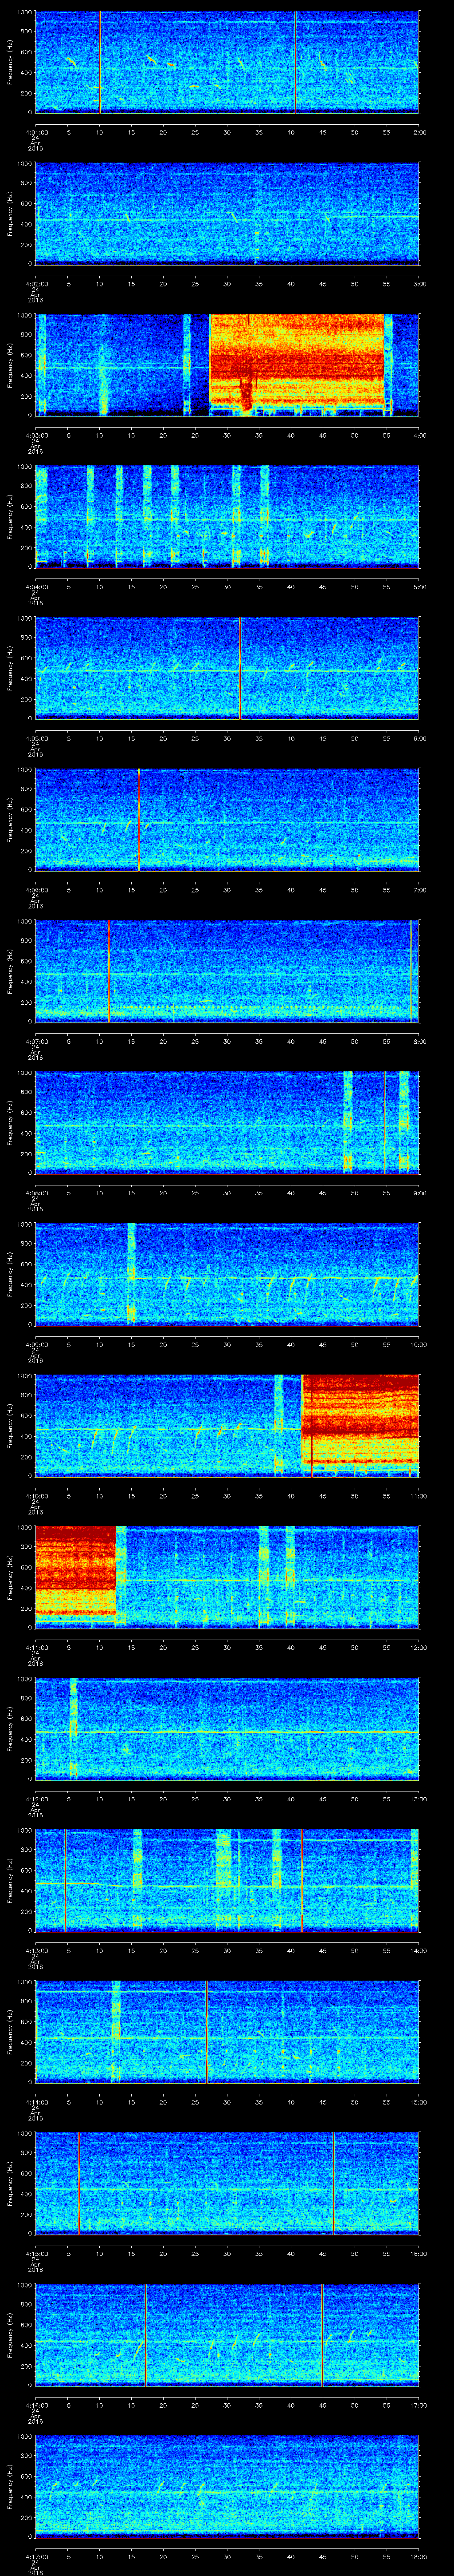Click the "4:05:00" time axis label
Viewport: 454px width, 2576px height.
(36, 738)
